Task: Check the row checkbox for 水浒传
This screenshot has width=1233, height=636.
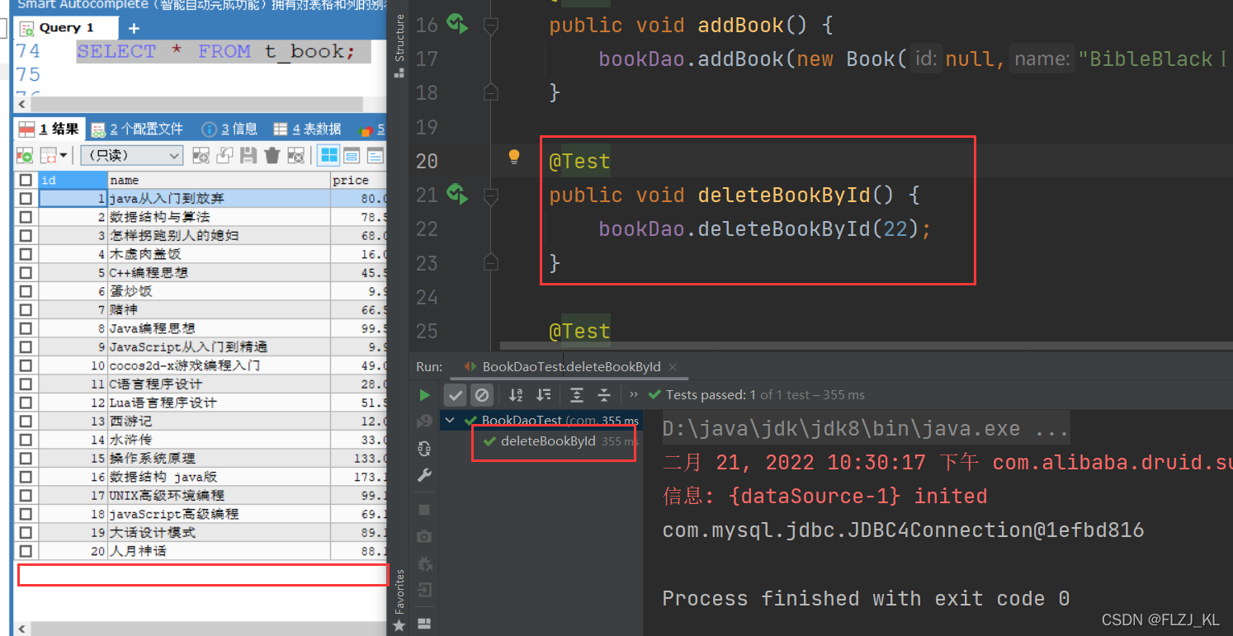Action: click(x=26, y=440)
